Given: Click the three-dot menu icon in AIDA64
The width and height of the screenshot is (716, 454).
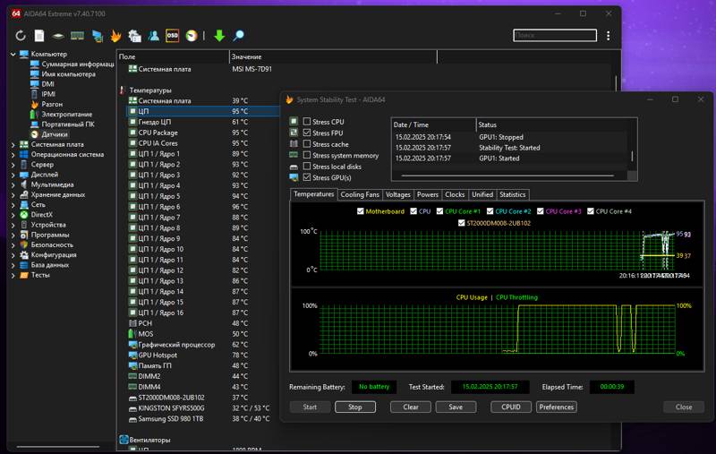Looking at the screenshot, I should point(609,36).
